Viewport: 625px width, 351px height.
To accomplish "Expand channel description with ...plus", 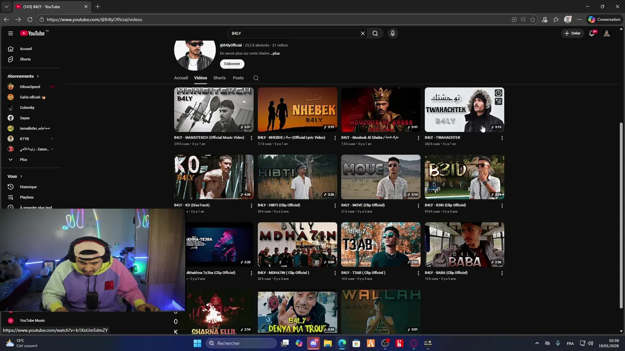I will [275, 53].
